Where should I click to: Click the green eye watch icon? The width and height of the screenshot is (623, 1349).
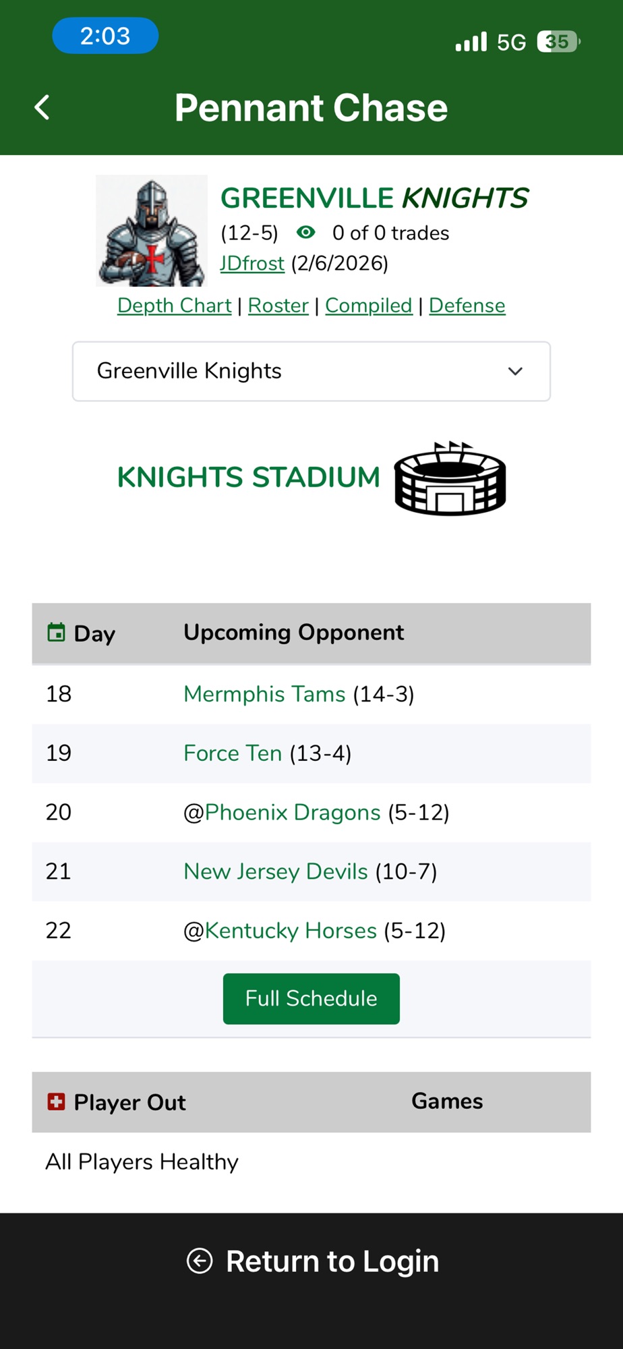click(x=305, y=233)
